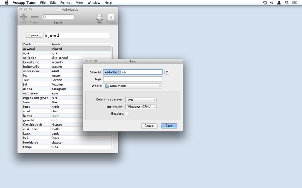The height and width of the screenshot is (188, 302).
Task: Click the Save button in dialog
Action: (169, 126)
